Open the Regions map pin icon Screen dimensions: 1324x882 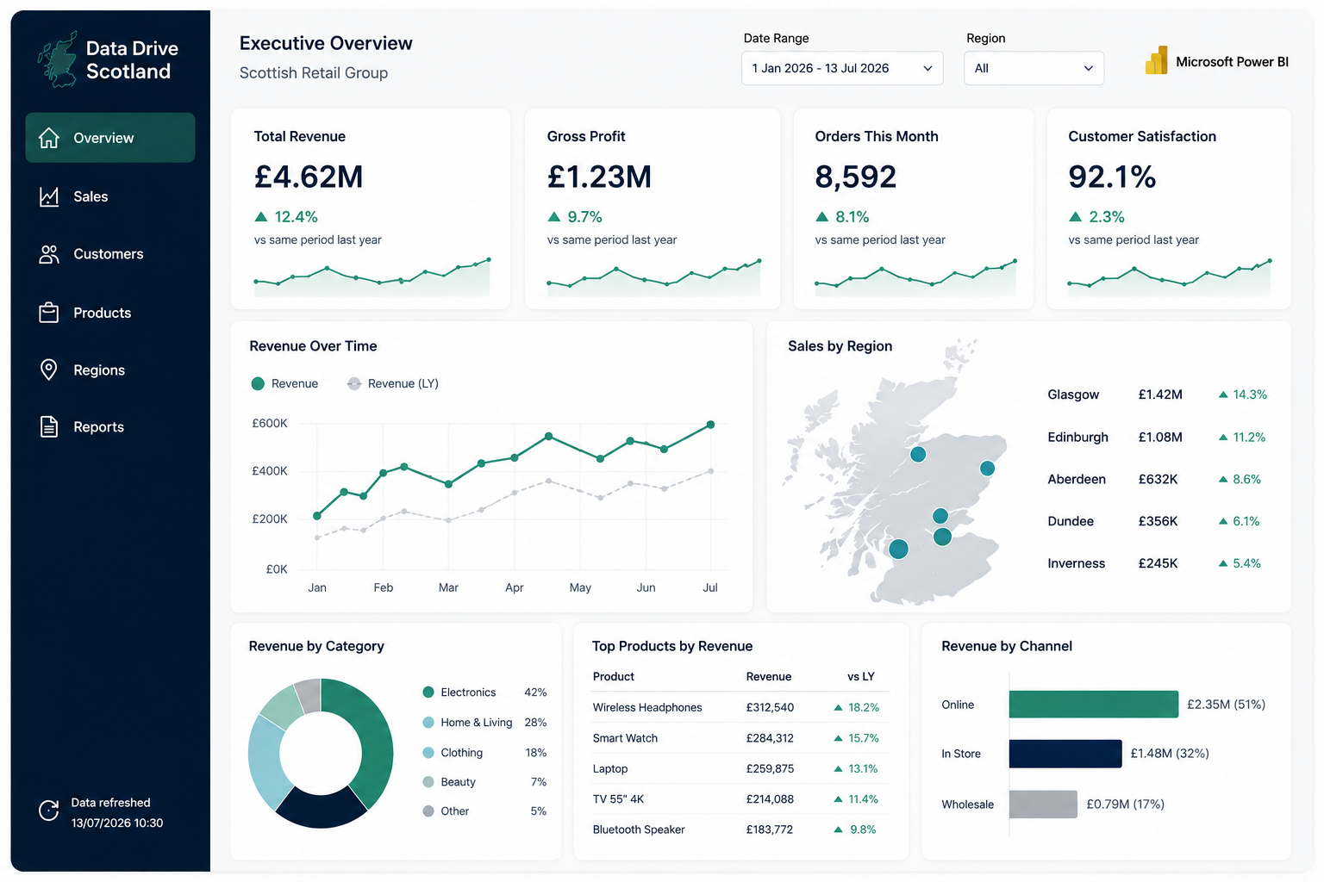pos(49,370)
